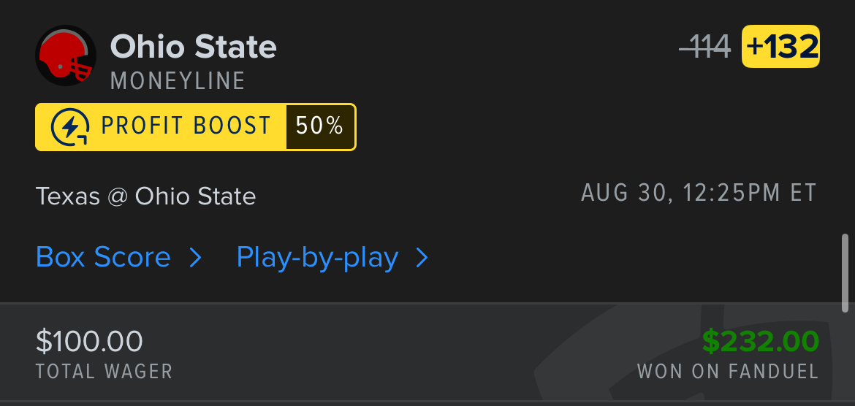Tap the 50% boost percentage badge
855x406 pixels.
click(319, 127)
